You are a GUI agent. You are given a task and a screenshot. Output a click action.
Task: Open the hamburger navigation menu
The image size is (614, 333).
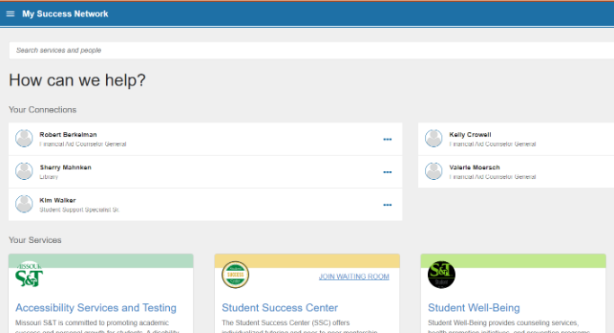pyautogui.click(x=11, y=13)
